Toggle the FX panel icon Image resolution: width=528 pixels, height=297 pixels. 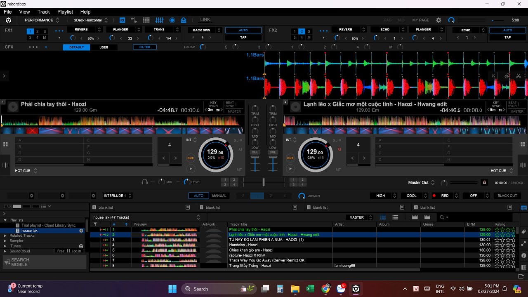pos(123,20)
